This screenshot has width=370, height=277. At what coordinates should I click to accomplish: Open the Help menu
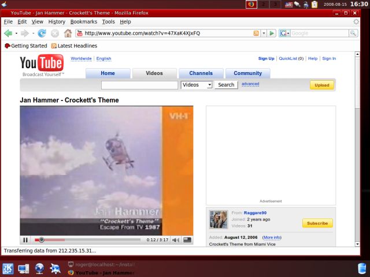[x=125, y=22]
